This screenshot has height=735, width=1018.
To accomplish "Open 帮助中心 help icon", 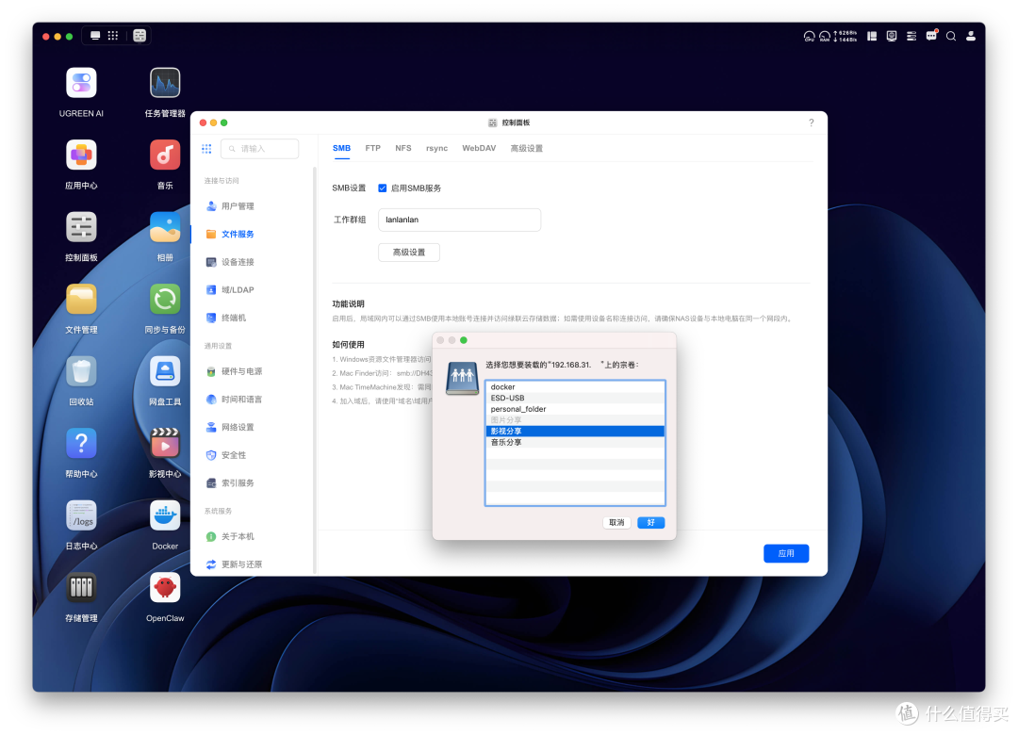I will tap(81, 444).
